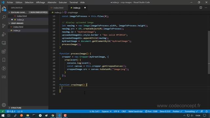
Task: Click the vertical editor scrollbar
Action: (209, 52)
